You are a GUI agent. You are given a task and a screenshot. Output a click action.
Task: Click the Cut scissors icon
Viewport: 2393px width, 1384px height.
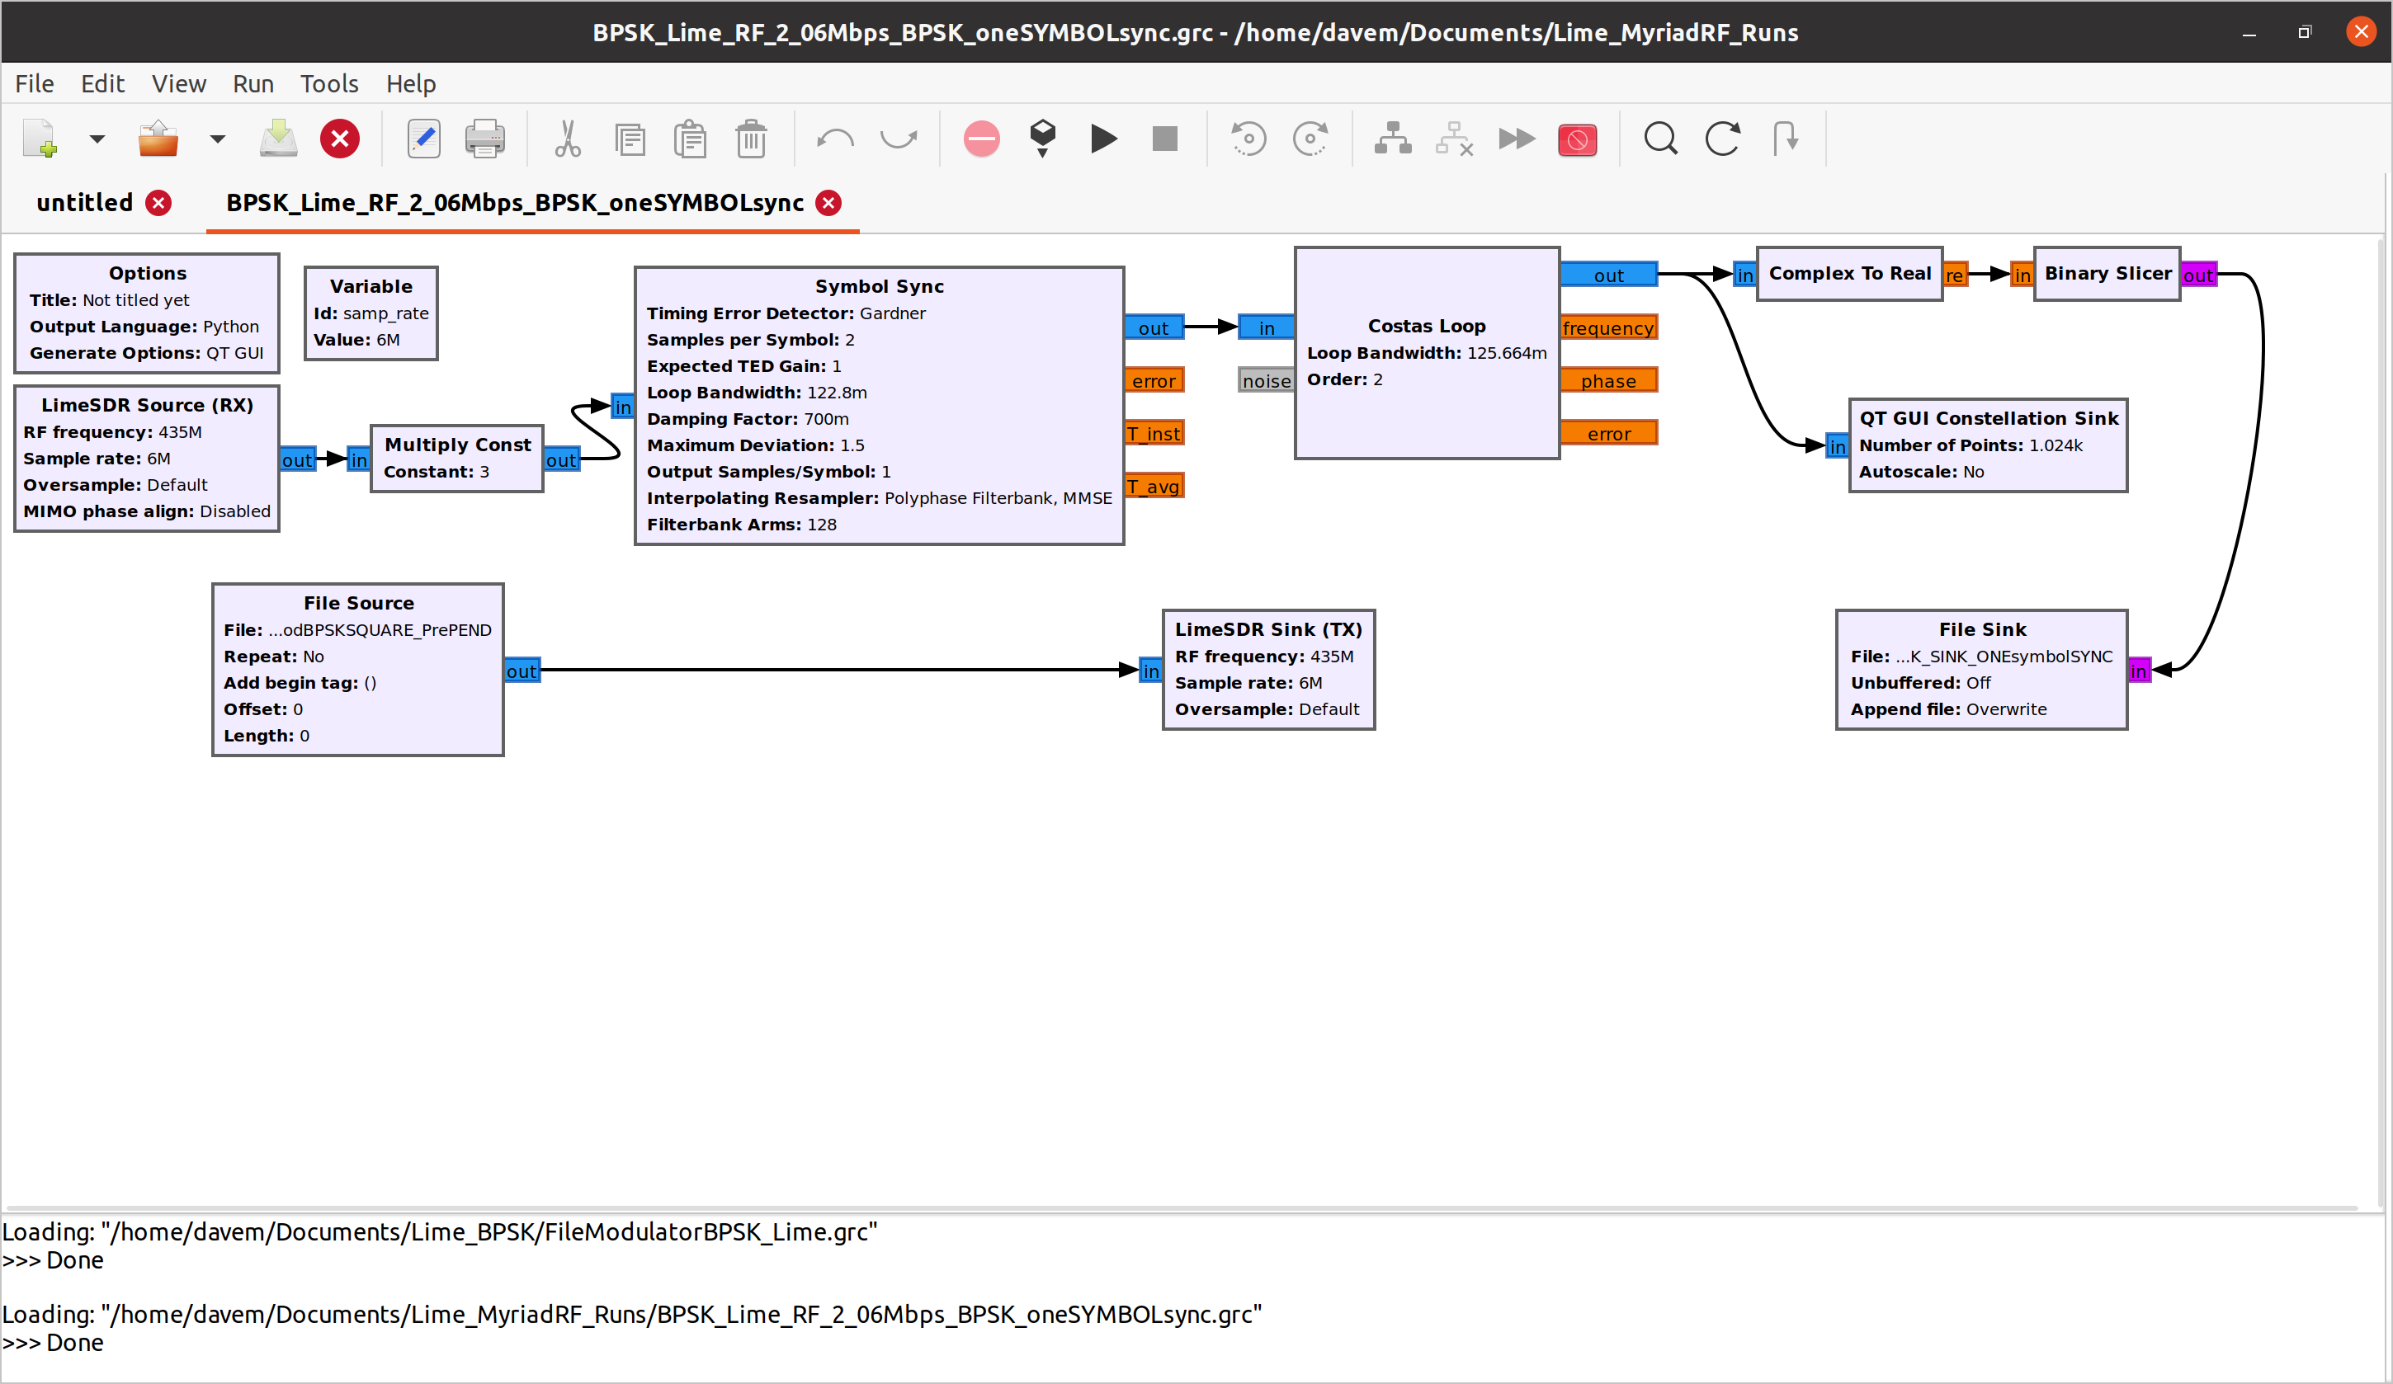567,139
